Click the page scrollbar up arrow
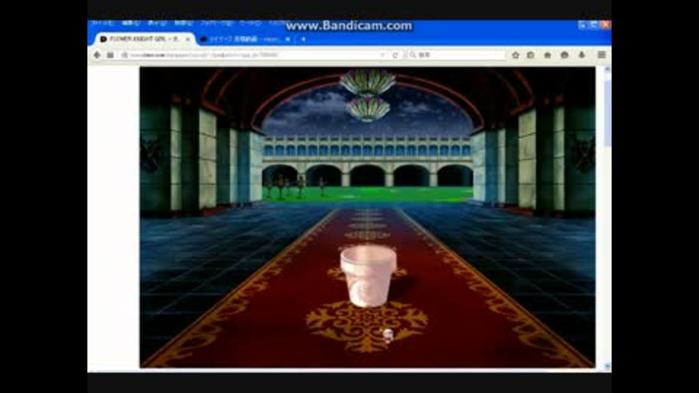 click(607, 70)
